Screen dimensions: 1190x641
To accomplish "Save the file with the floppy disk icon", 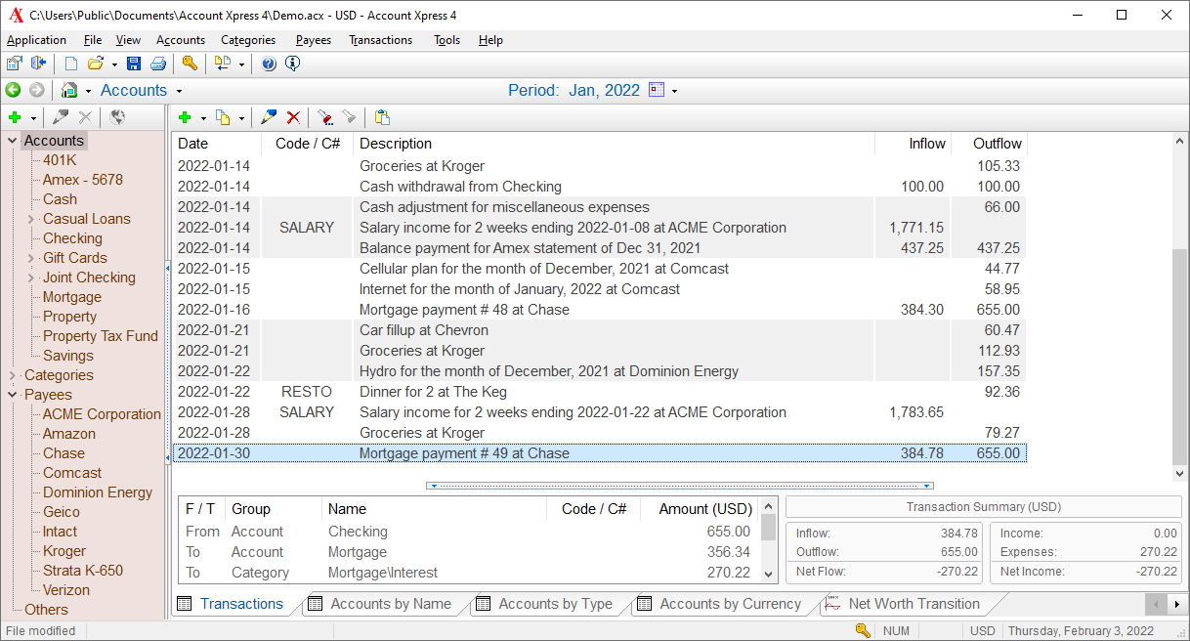I will click(x=134, y=64).
